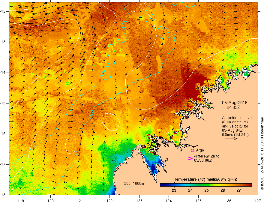This screenshot has width=264, height=204.
Task: Click the latitude label -14
Action: coord(3,73)
